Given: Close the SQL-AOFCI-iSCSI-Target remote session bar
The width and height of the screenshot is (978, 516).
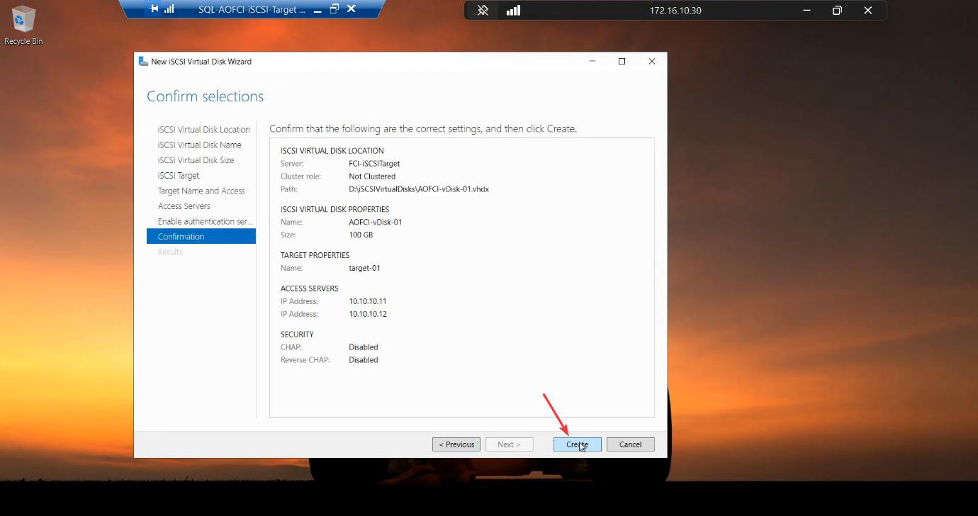Looking at the screenshot, I should [351, 9].
